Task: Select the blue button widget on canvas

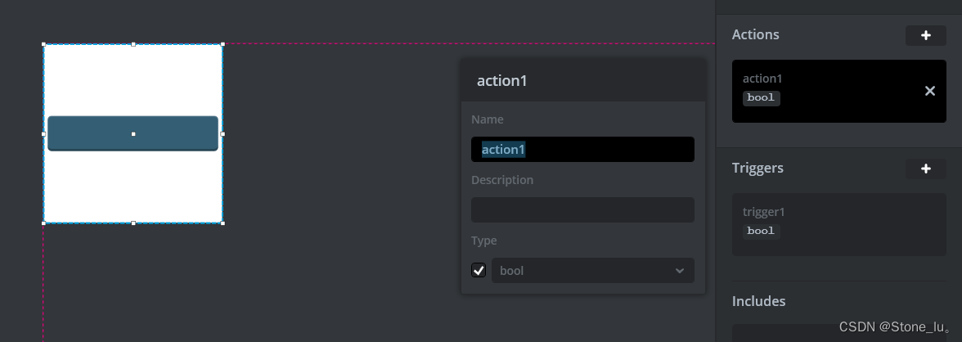Action: tap(90, 133)
